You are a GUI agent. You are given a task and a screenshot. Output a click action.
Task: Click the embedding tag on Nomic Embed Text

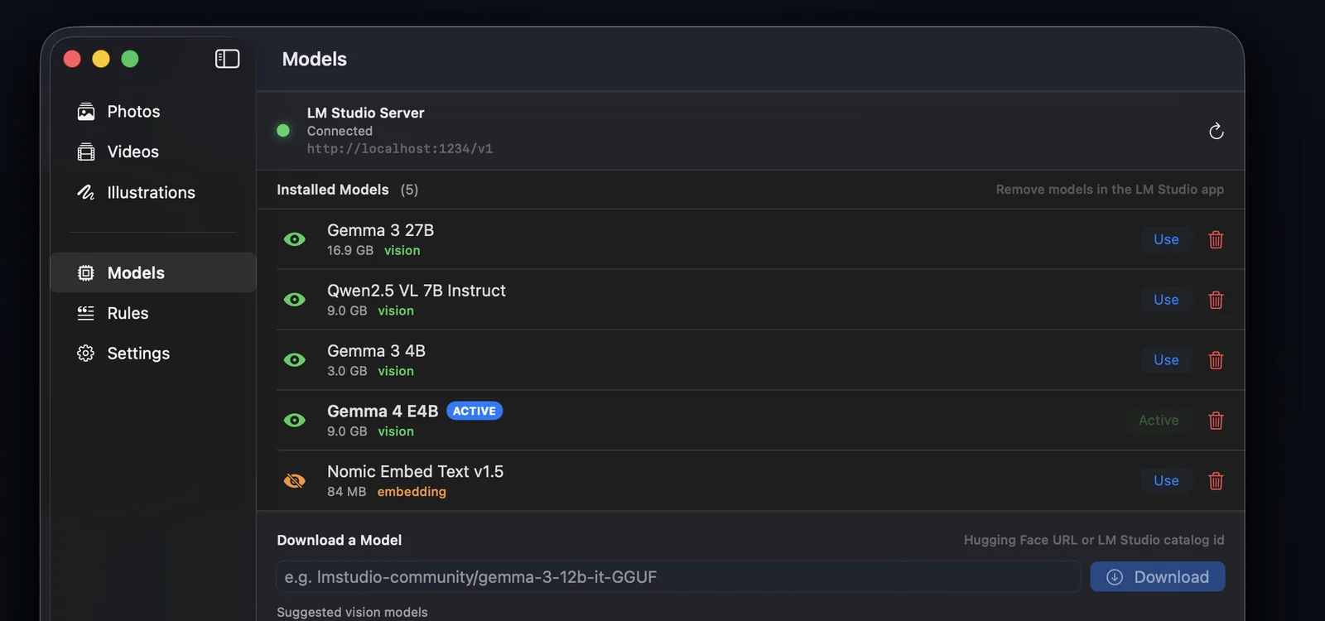(412, 492)
